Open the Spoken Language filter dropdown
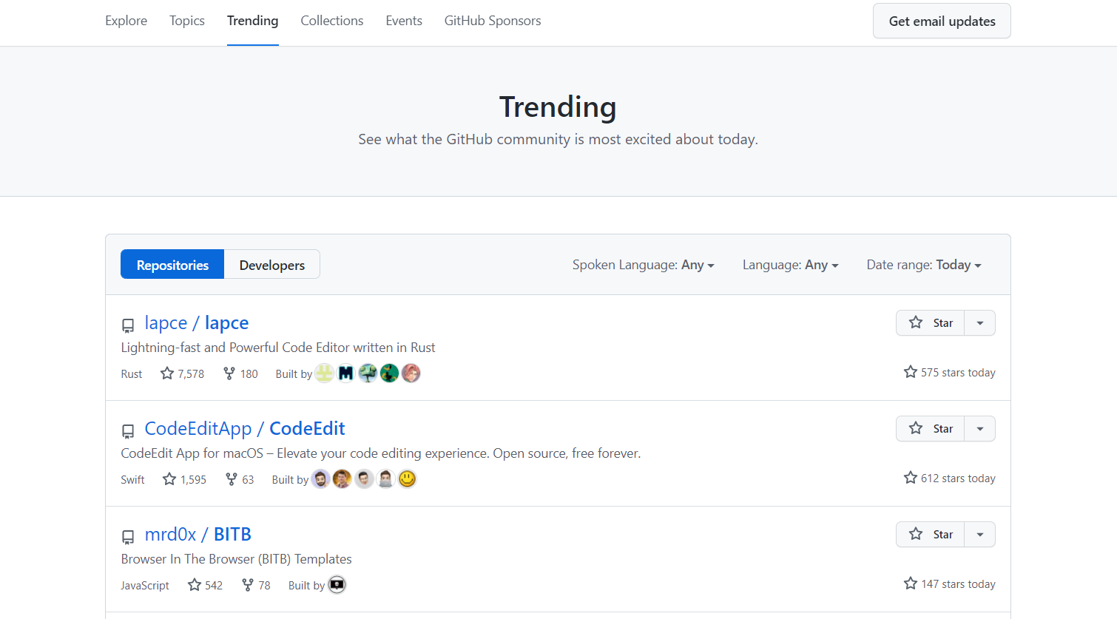The image size is (1117, 619). pos(643,265)
